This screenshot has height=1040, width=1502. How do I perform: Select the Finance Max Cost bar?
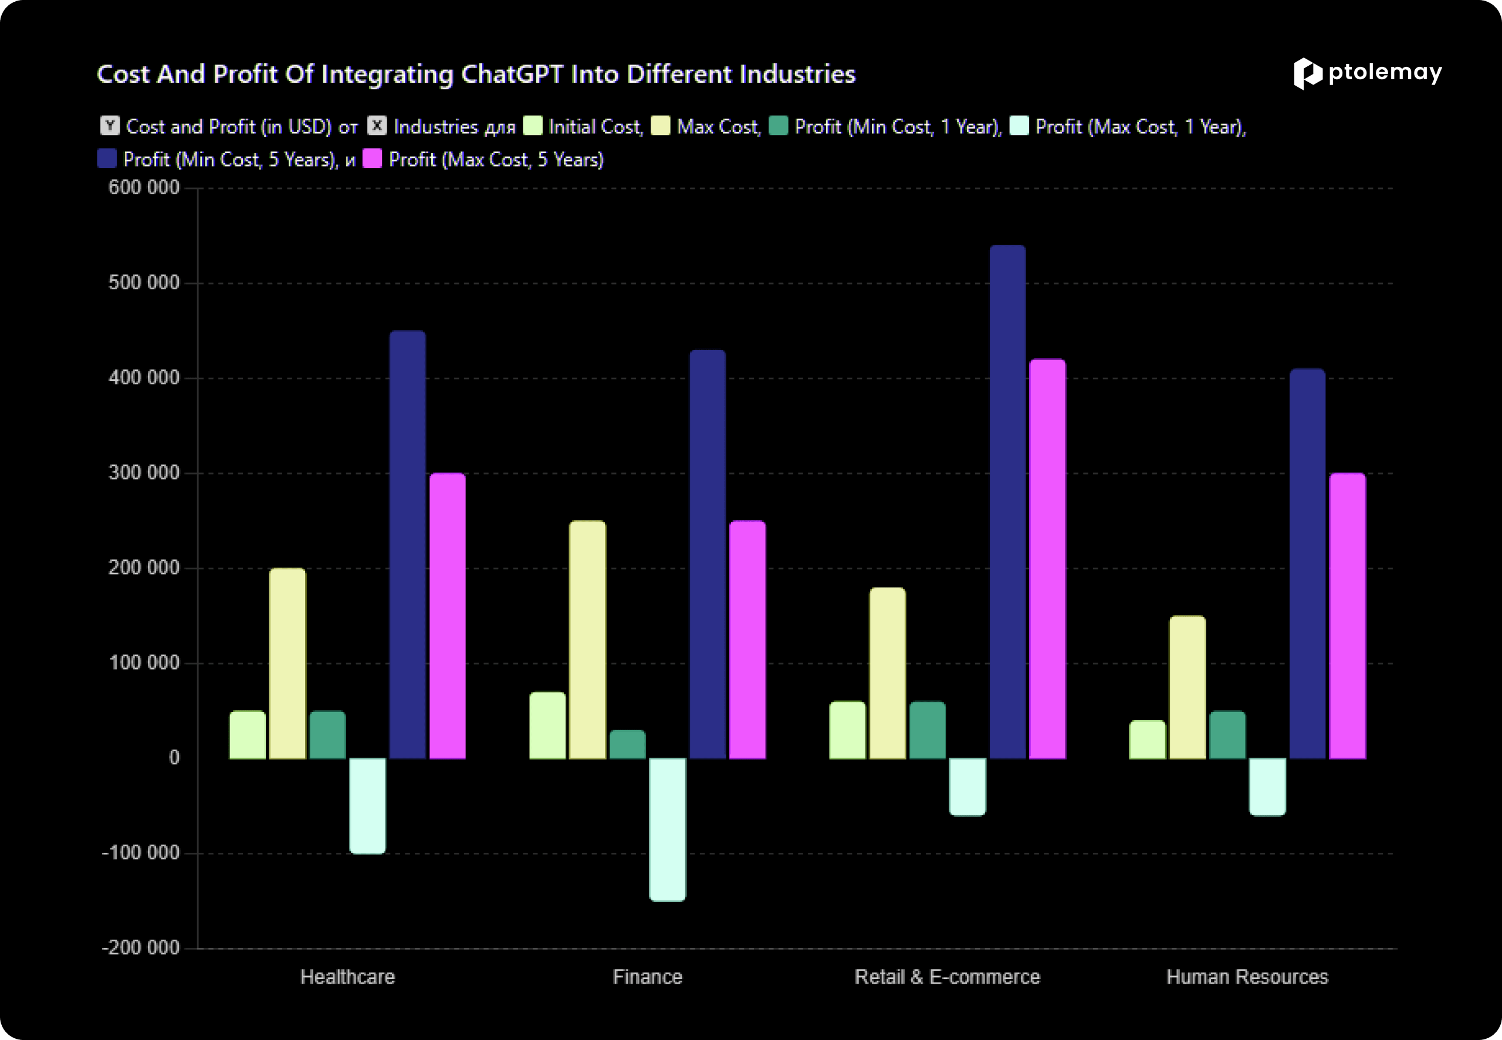[x=587, y=640]
